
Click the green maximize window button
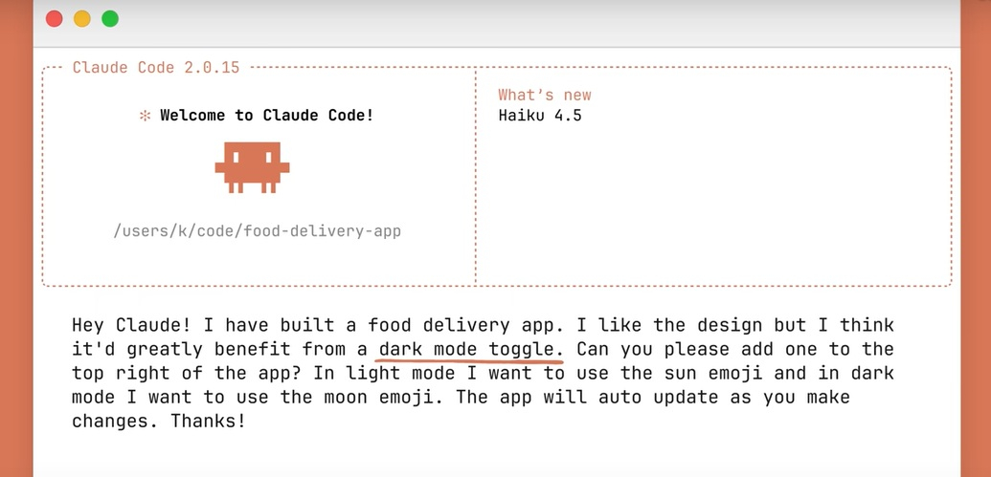[x=110, y=18]
